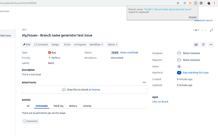The height and width of the screenshot is (136, 218).
Task: Expand the Workflow dropdown
Action: (x=96, y=44)
